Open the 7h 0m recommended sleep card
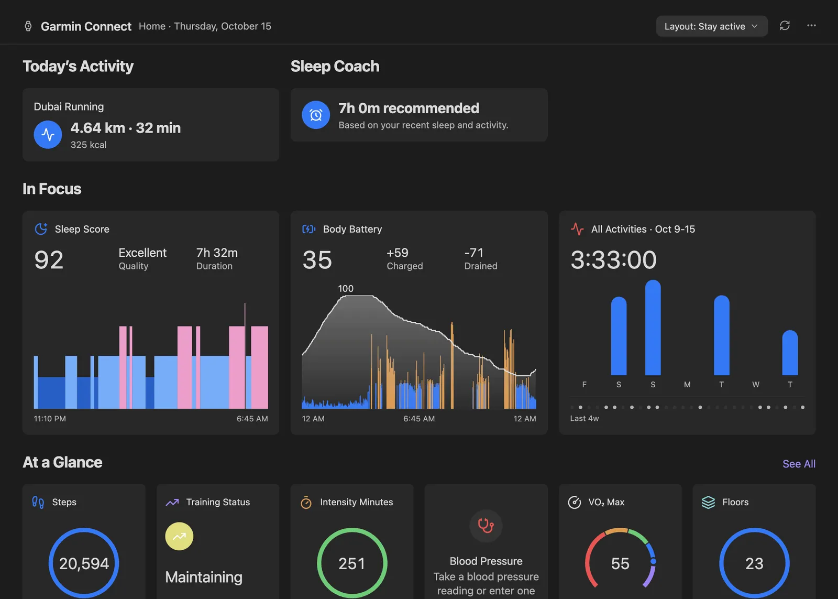This screenshot has width=838, height=599. 419,115
